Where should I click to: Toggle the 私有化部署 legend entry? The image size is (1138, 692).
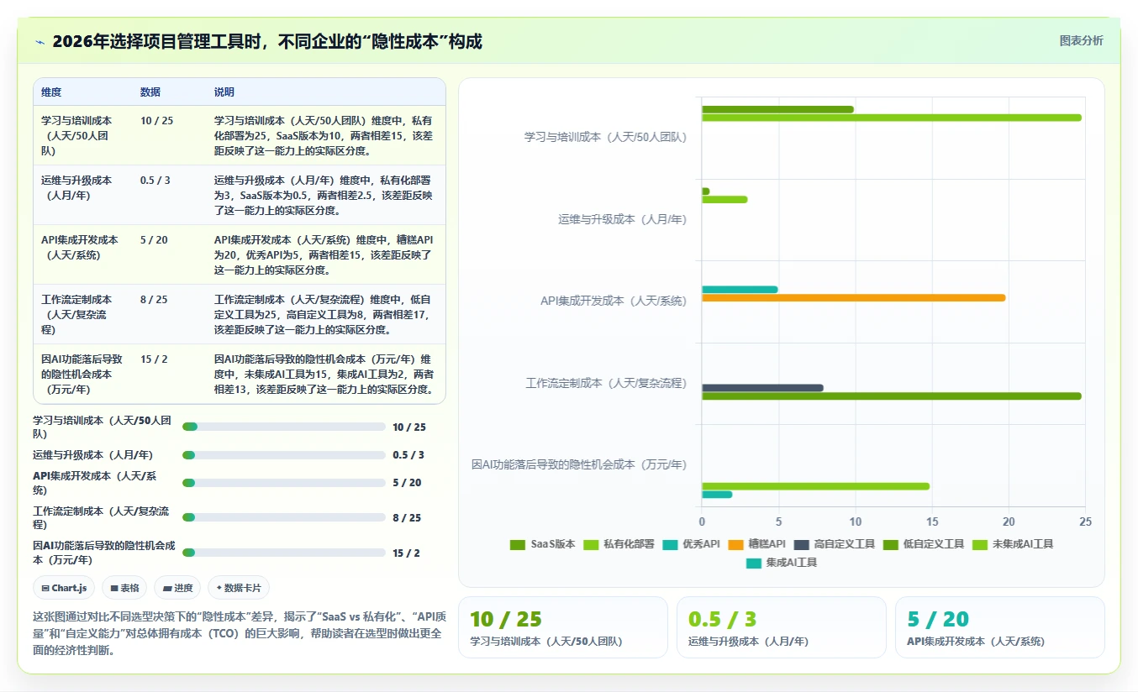click(618, 544)
